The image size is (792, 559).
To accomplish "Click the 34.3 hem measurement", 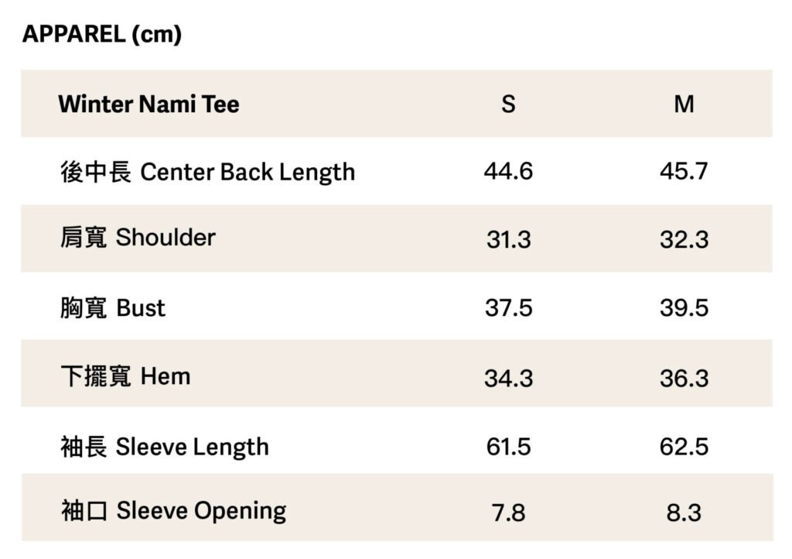I will click(508, 379).
